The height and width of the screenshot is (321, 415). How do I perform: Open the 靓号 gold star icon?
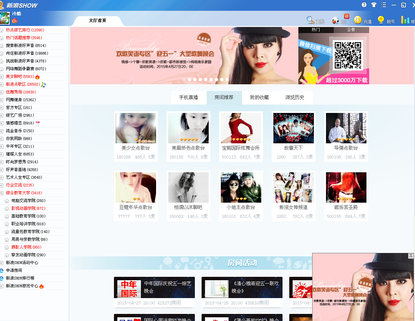[381, 20]
